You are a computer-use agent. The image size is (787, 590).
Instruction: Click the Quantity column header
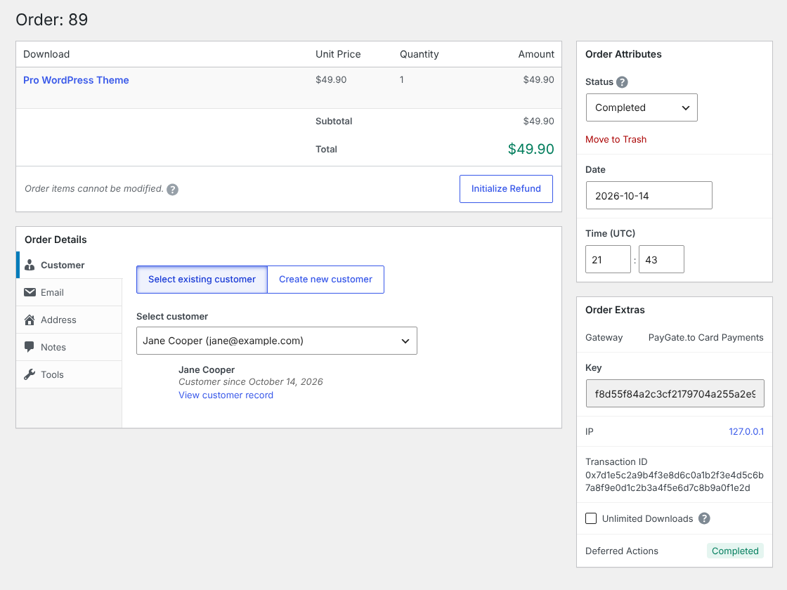419,54
